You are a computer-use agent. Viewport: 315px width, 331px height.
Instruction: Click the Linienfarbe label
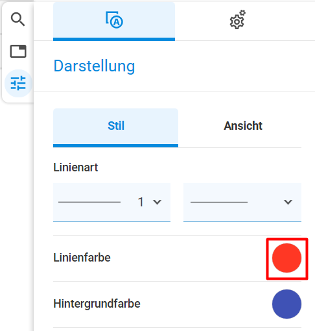pos(82,258)
